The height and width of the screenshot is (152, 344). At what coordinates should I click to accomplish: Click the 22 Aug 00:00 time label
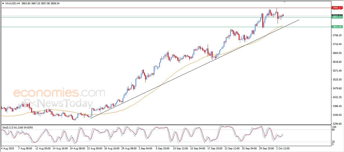click(x=95, y=148)
